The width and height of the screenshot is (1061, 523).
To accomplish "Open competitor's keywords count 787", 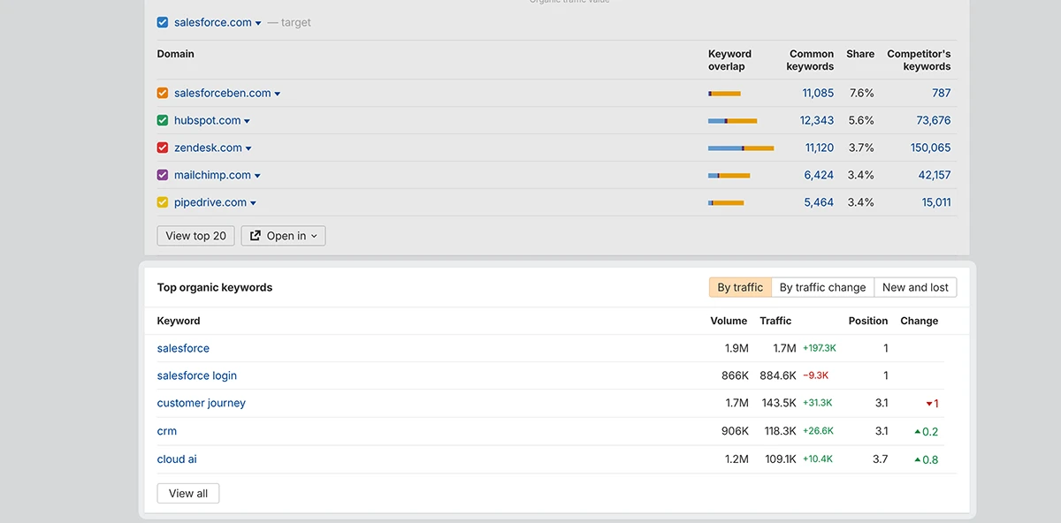I will click(x=941, y=93).
